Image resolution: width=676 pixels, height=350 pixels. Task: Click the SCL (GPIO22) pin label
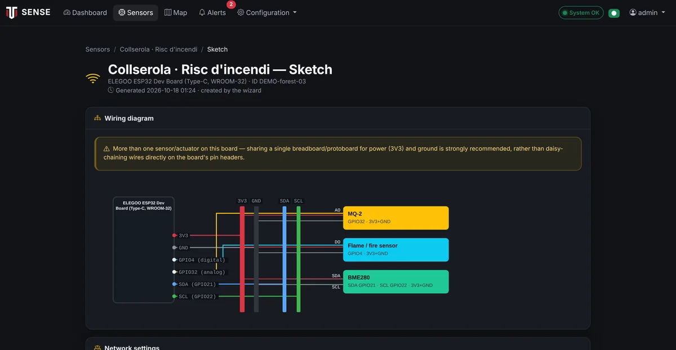[x=197, y=297]
